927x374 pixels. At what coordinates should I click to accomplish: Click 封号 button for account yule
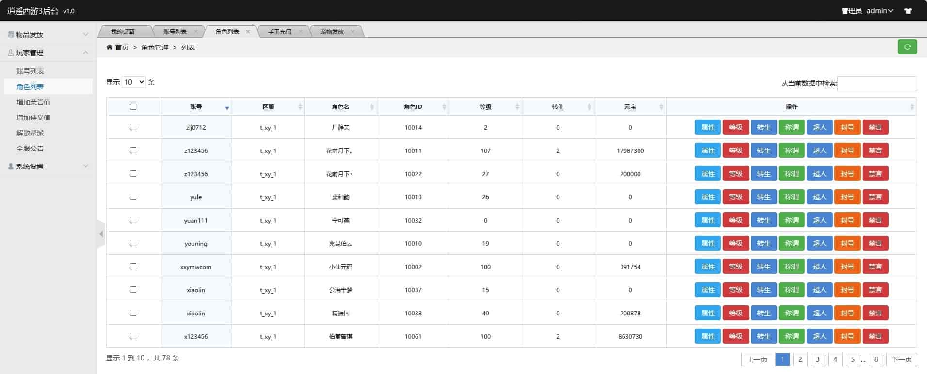coord(847,197)
